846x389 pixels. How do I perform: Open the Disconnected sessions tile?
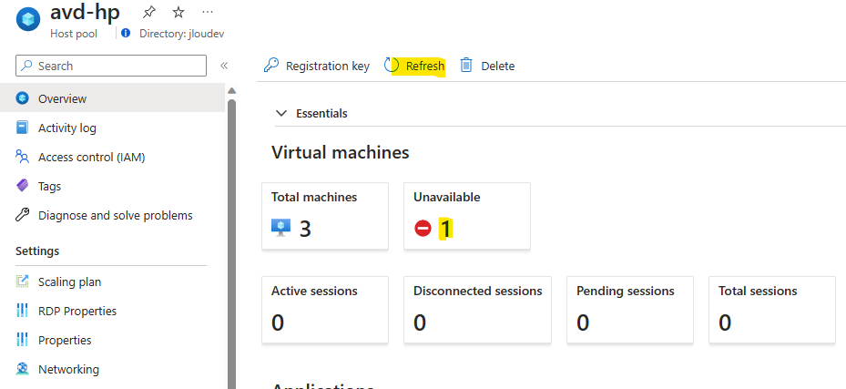click(477, 310)
